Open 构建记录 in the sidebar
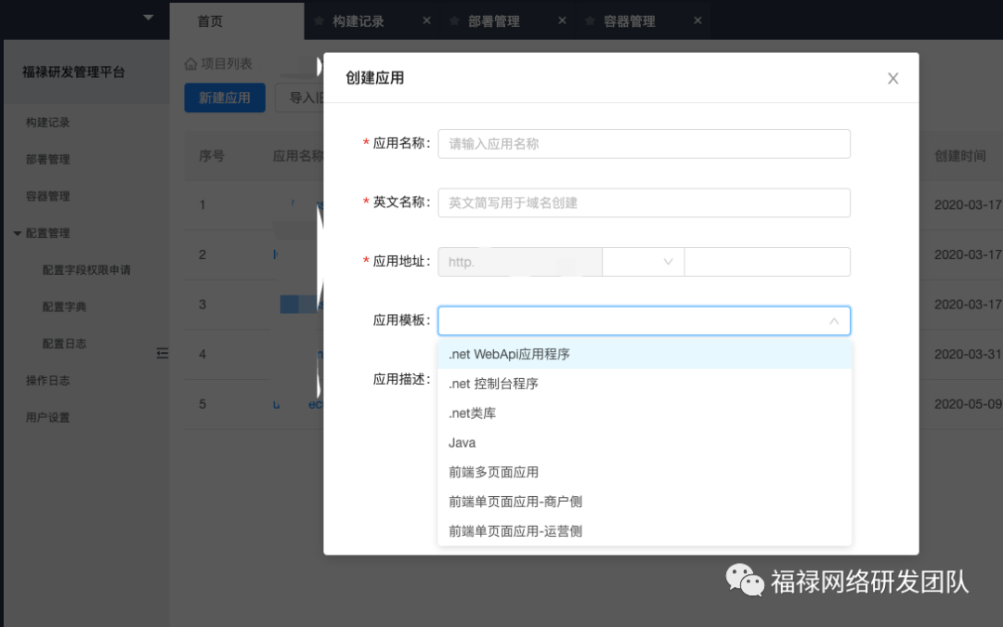 tap(48, 123)
